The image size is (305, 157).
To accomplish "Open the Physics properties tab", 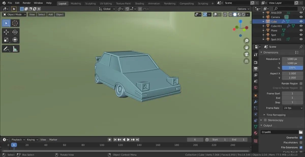I will pyautogui.click(x=256, y=114).
